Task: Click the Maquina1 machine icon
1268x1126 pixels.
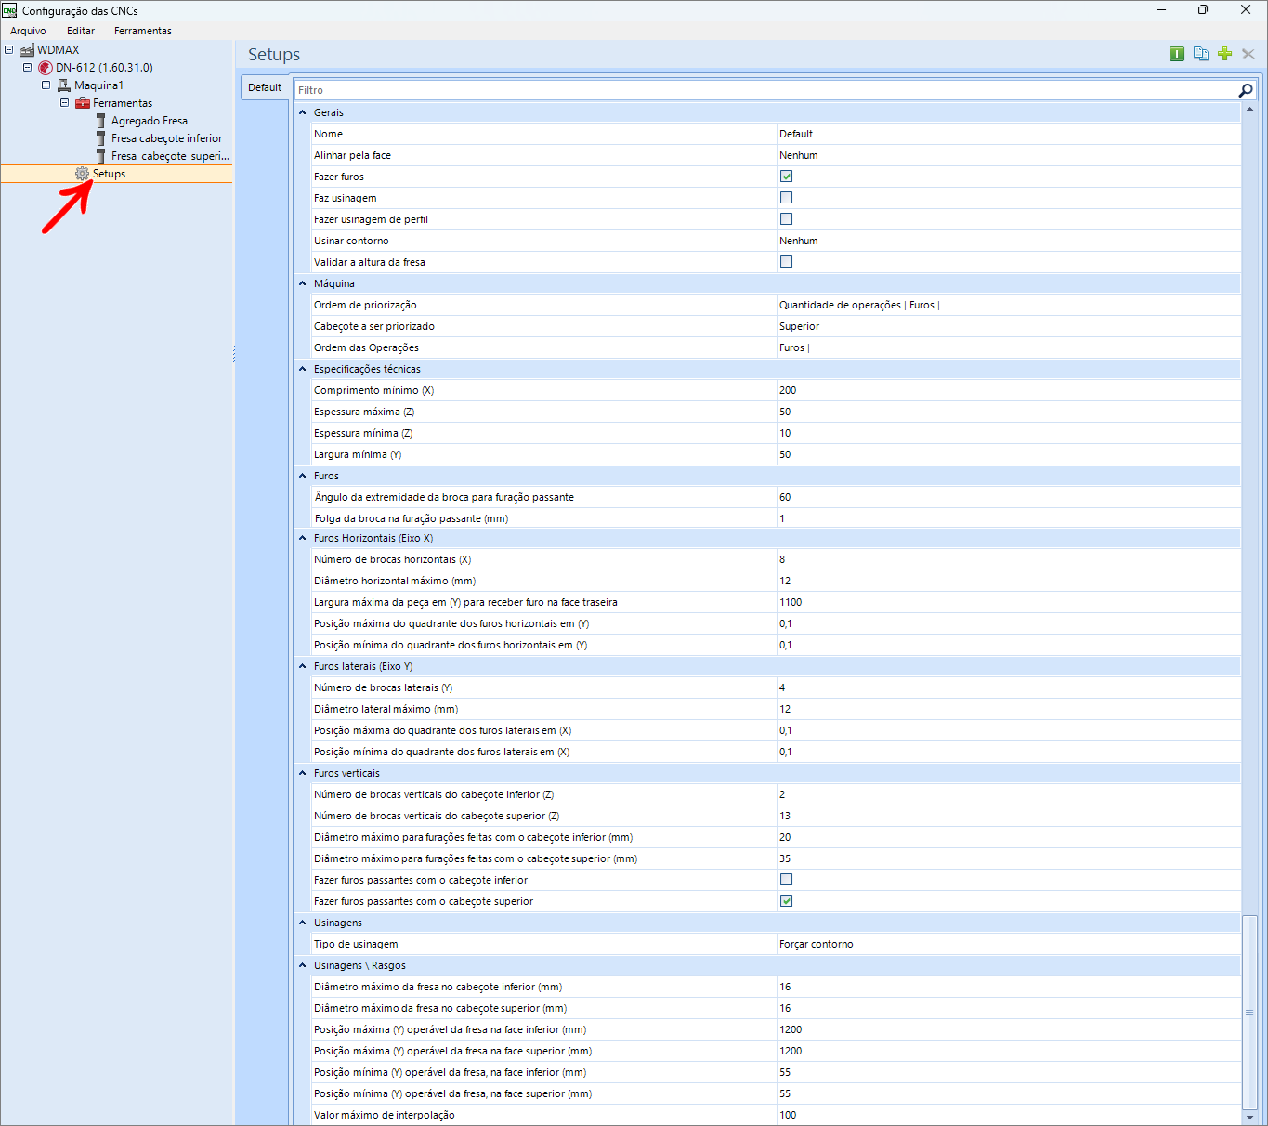Action: [64, 85]
